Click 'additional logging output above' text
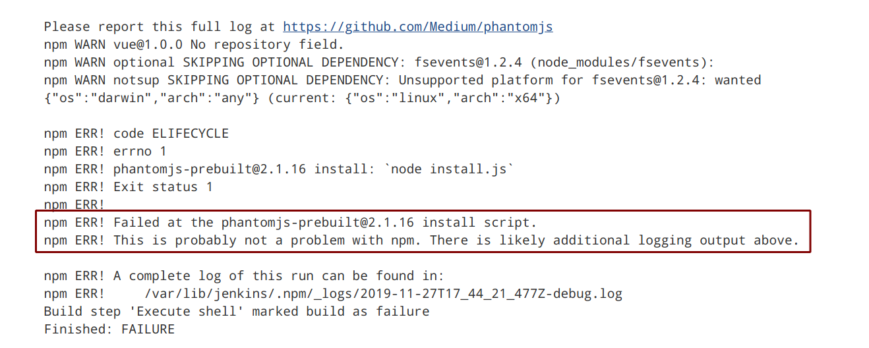Screen dimensions: 869x348 coord(676,241)
